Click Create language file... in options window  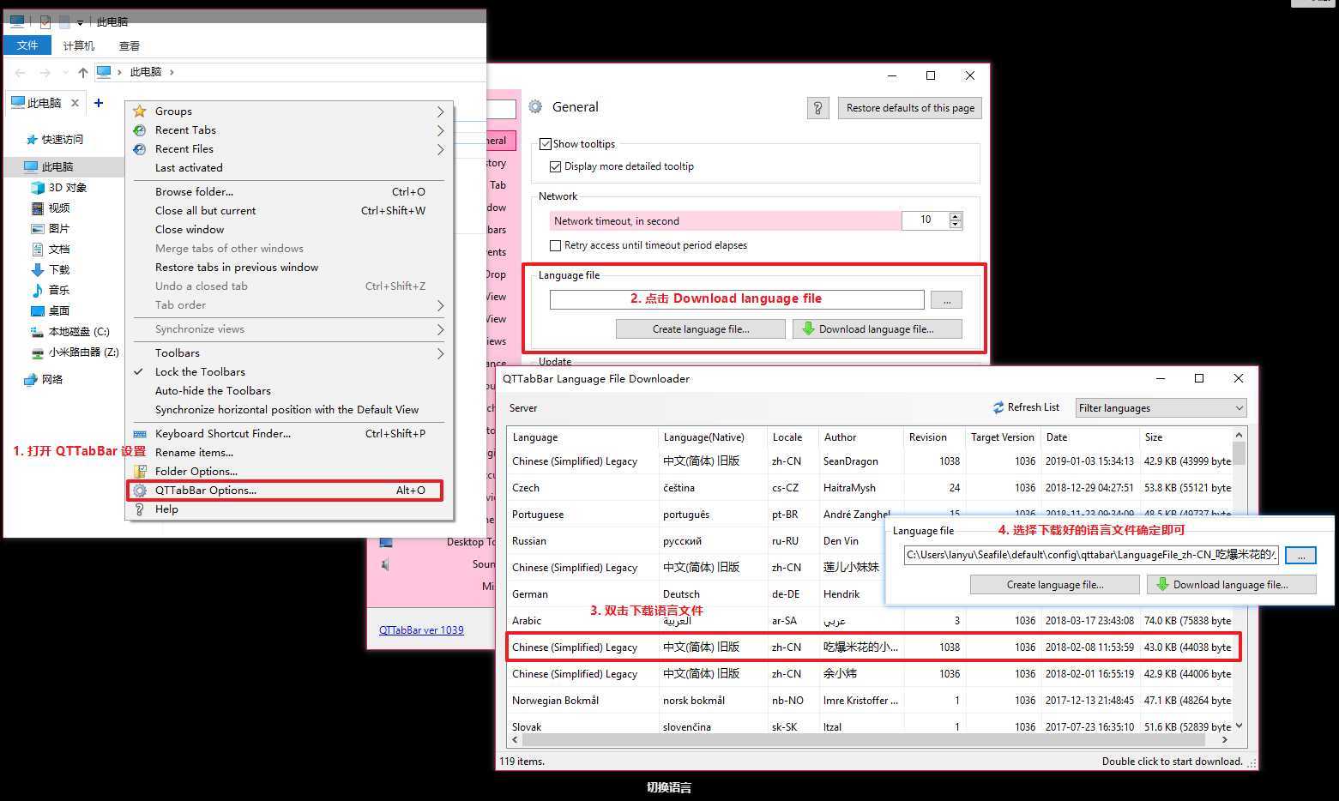pyautogui.click(x=700, y=329)
